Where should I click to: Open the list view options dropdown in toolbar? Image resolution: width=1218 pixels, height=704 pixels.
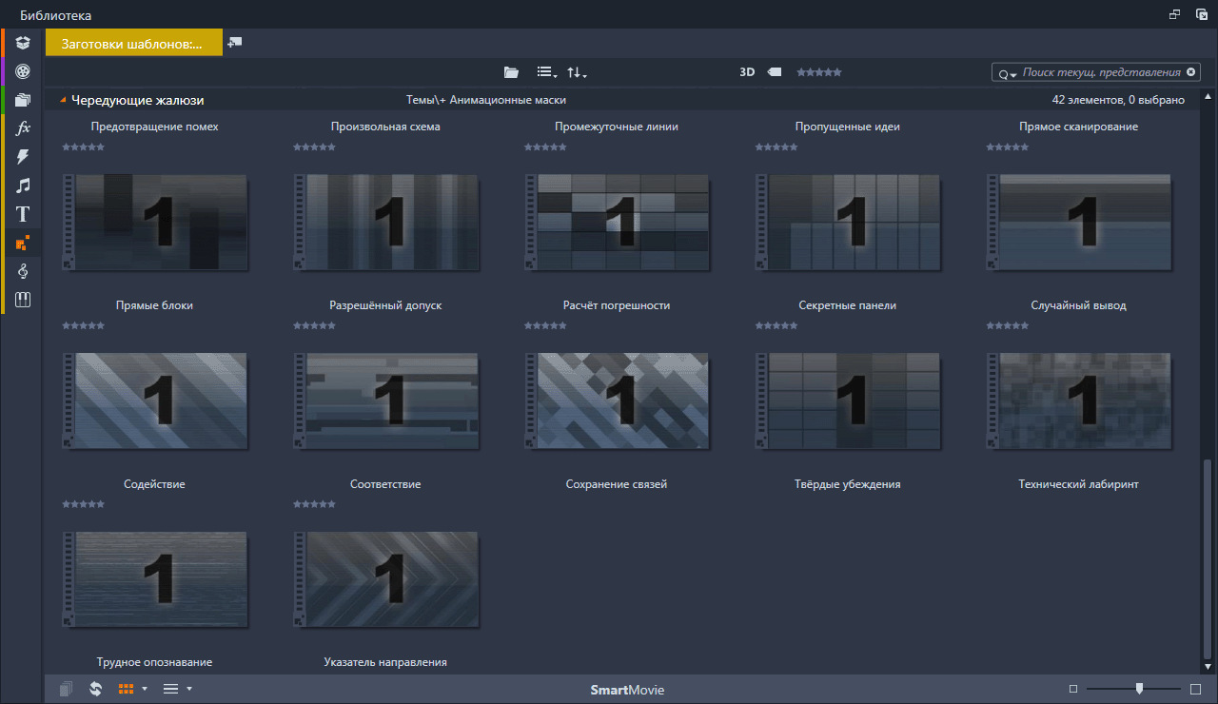pos(547,72)
